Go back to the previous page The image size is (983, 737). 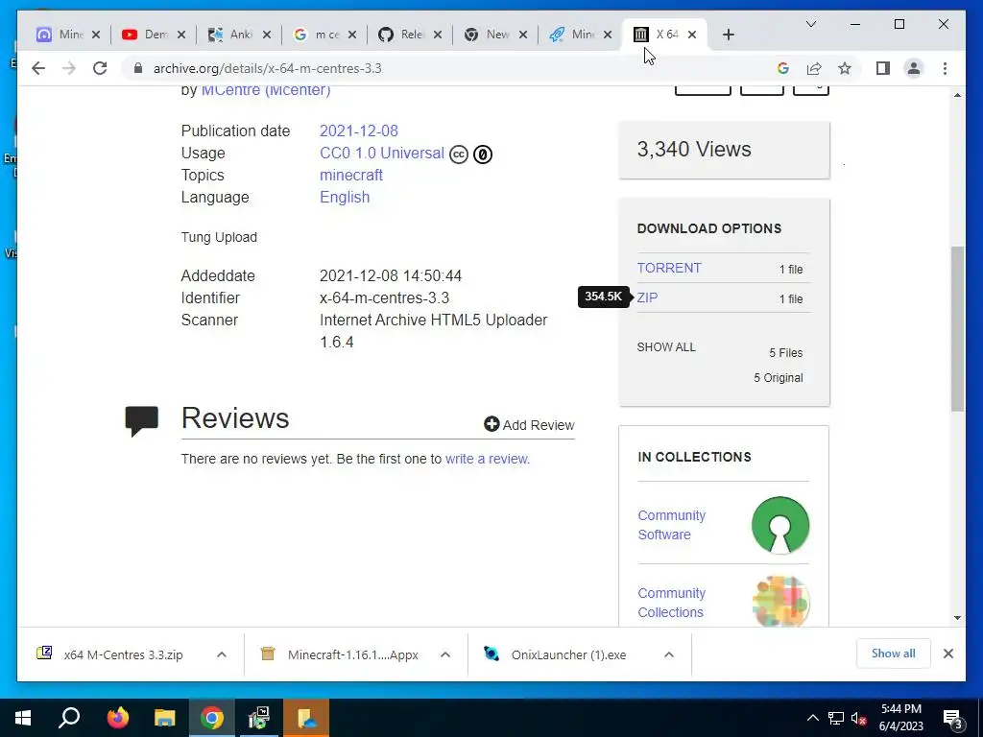[38, 68]
